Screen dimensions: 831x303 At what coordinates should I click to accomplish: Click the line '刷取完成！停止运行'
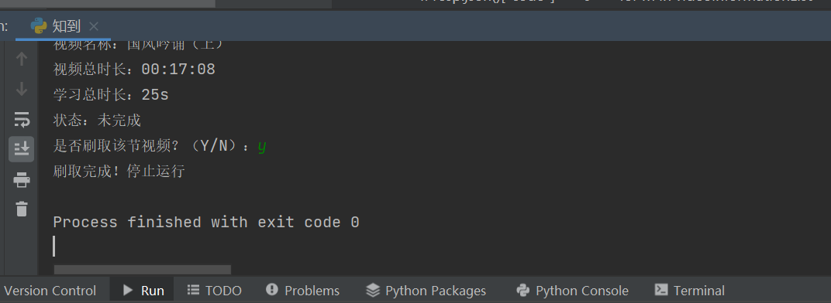click(119, 172)
